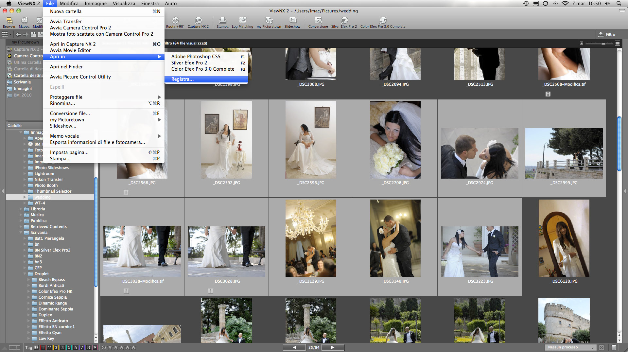This screenshot has height=352, width=628.
Task: Expand the Memo vocale submenu
Action: [x=104, y=136]
